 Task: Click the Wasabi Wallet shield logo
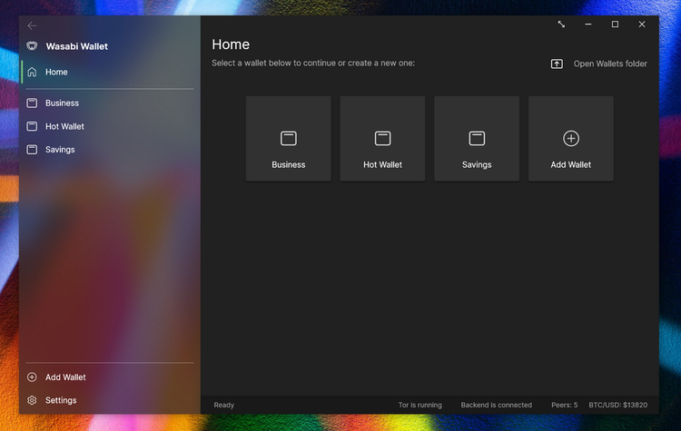click(32, 46)
